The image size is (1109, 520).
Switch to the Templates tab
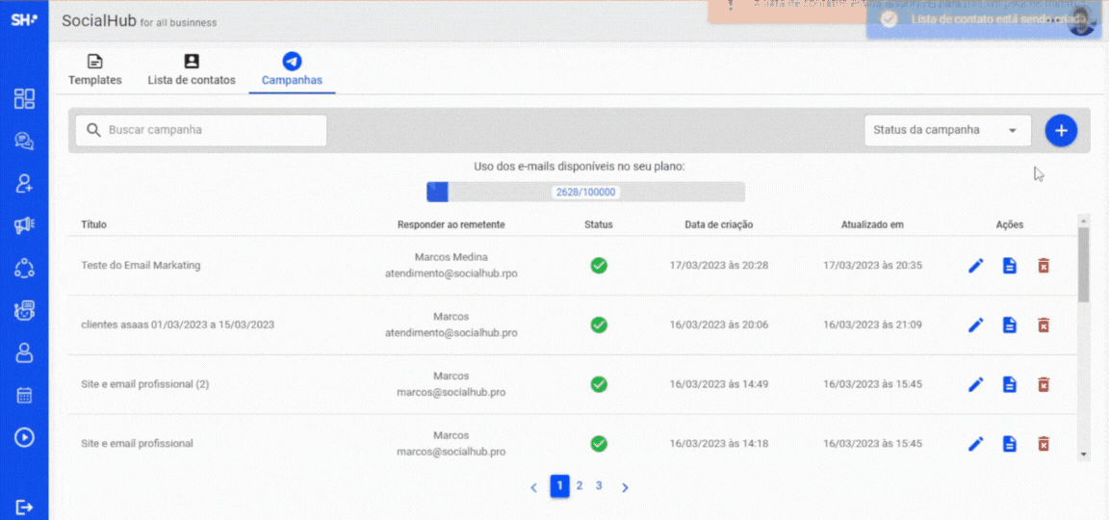[94, 70]
